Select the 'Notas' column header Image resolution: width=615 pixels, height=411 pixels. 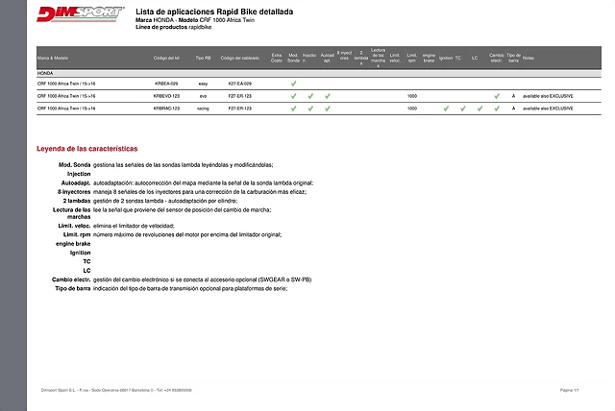point(529,58)
